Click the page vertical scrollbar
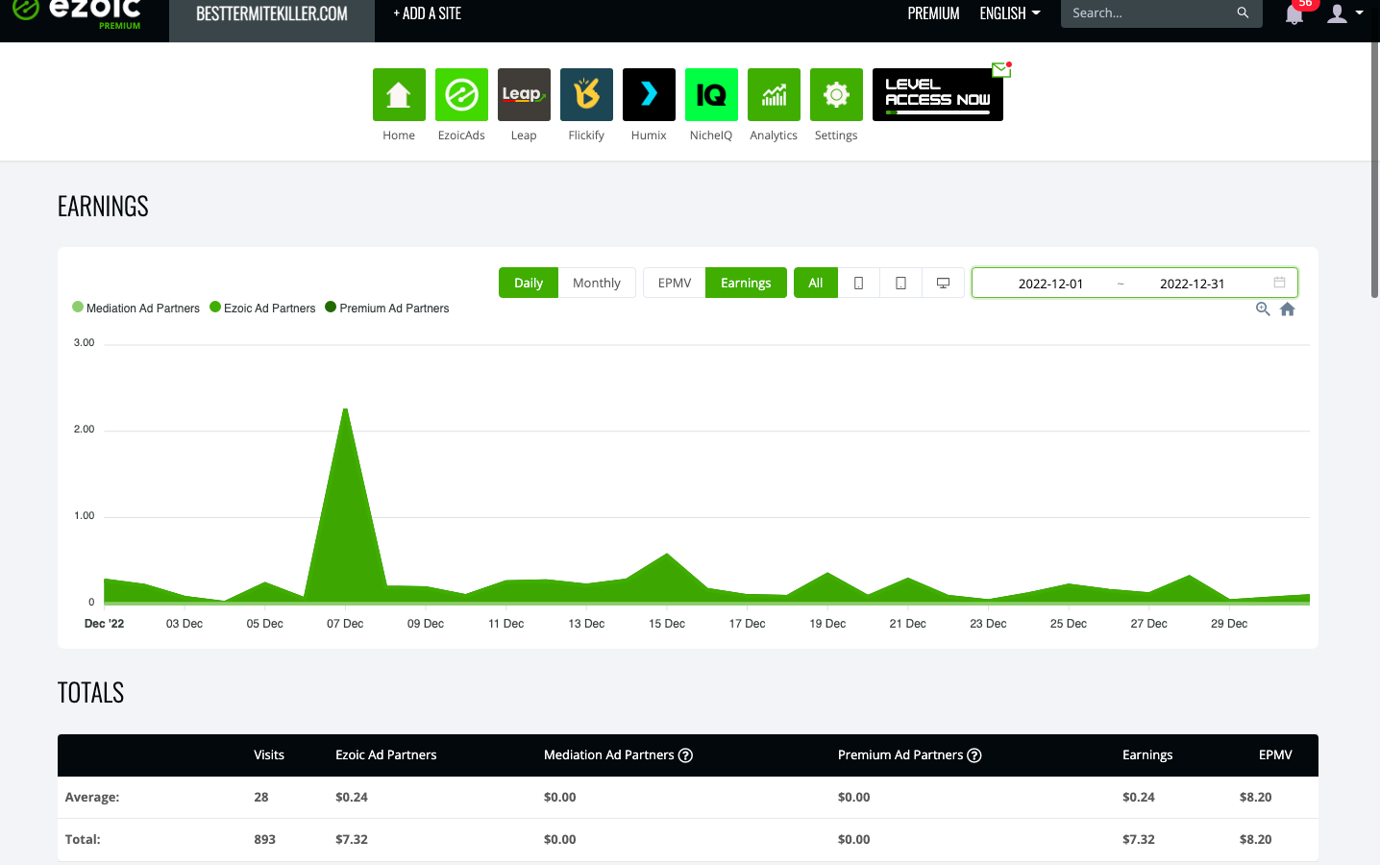The height and width of the screenshot is (865, 1380). [x=1375, y=169]
